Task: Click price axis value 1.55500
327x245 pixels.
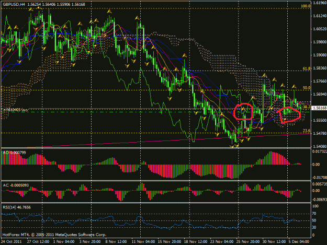Action: 320,120
